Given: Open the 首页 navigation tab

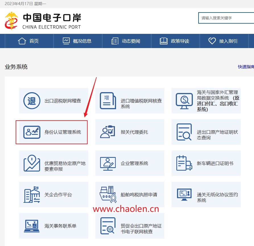Looking at the screenshot, I should (x=28, y=41).
